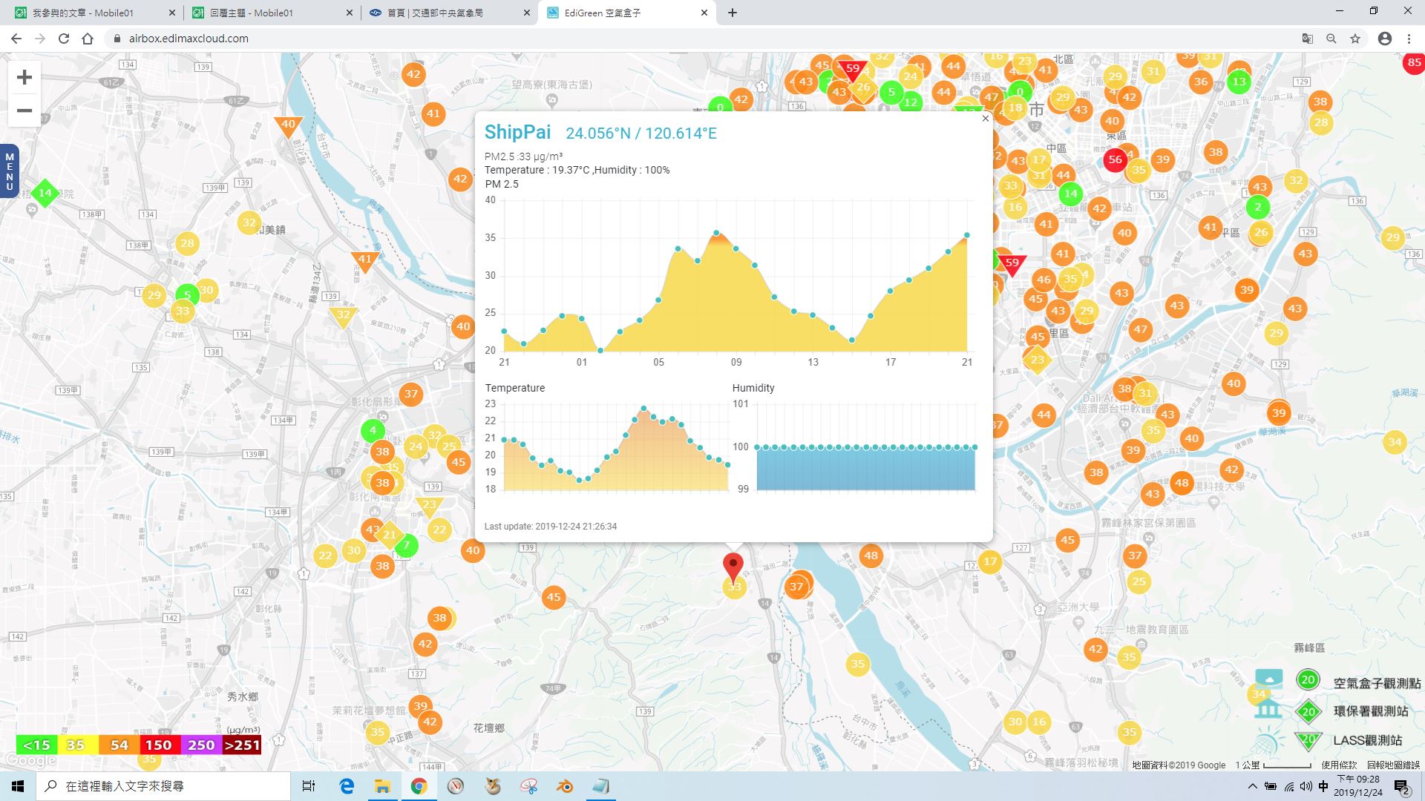1425x801 pixels.
Task: Select the orange triangle marker reading 40
Action: (x=288, y=126)
